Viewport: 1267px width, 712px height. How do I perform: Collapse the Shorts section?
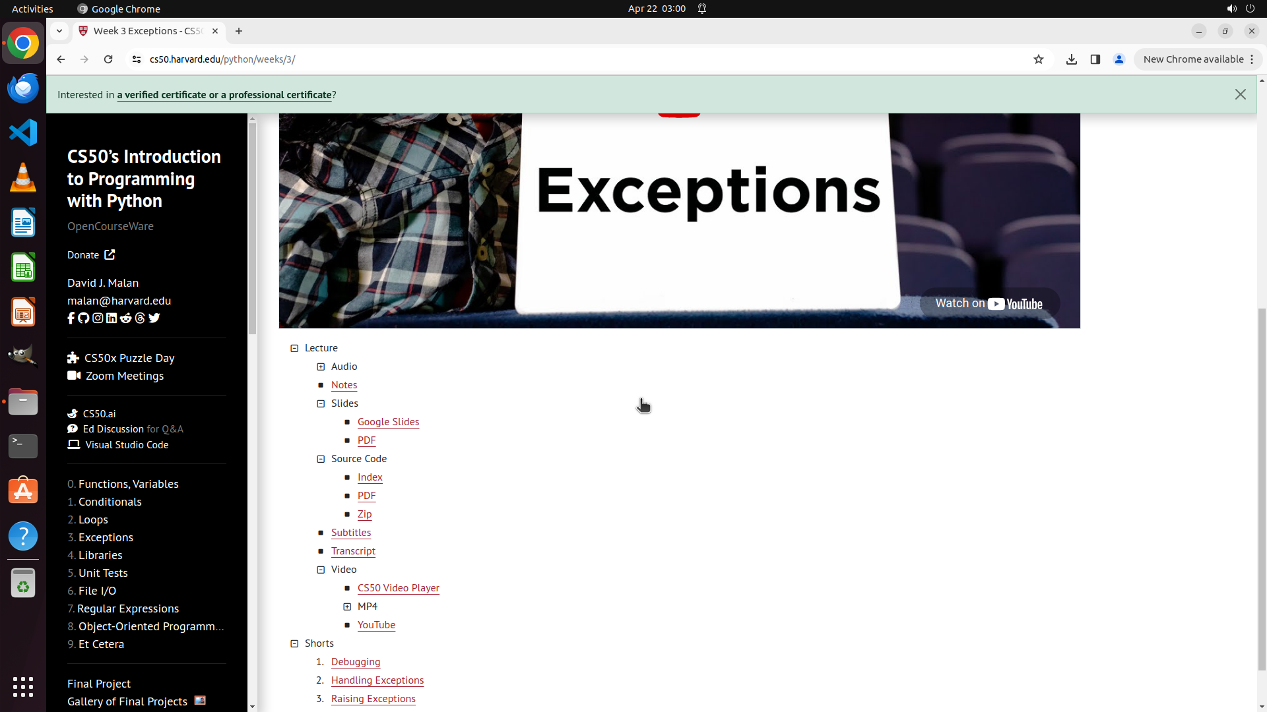point(294,643)
